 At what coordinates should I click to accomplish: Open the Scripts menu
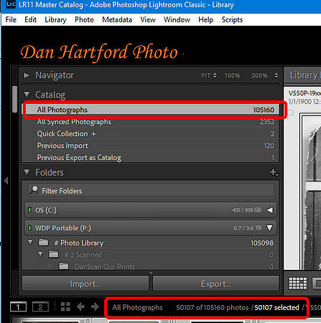pyautogui.click(x=232, y=19)
